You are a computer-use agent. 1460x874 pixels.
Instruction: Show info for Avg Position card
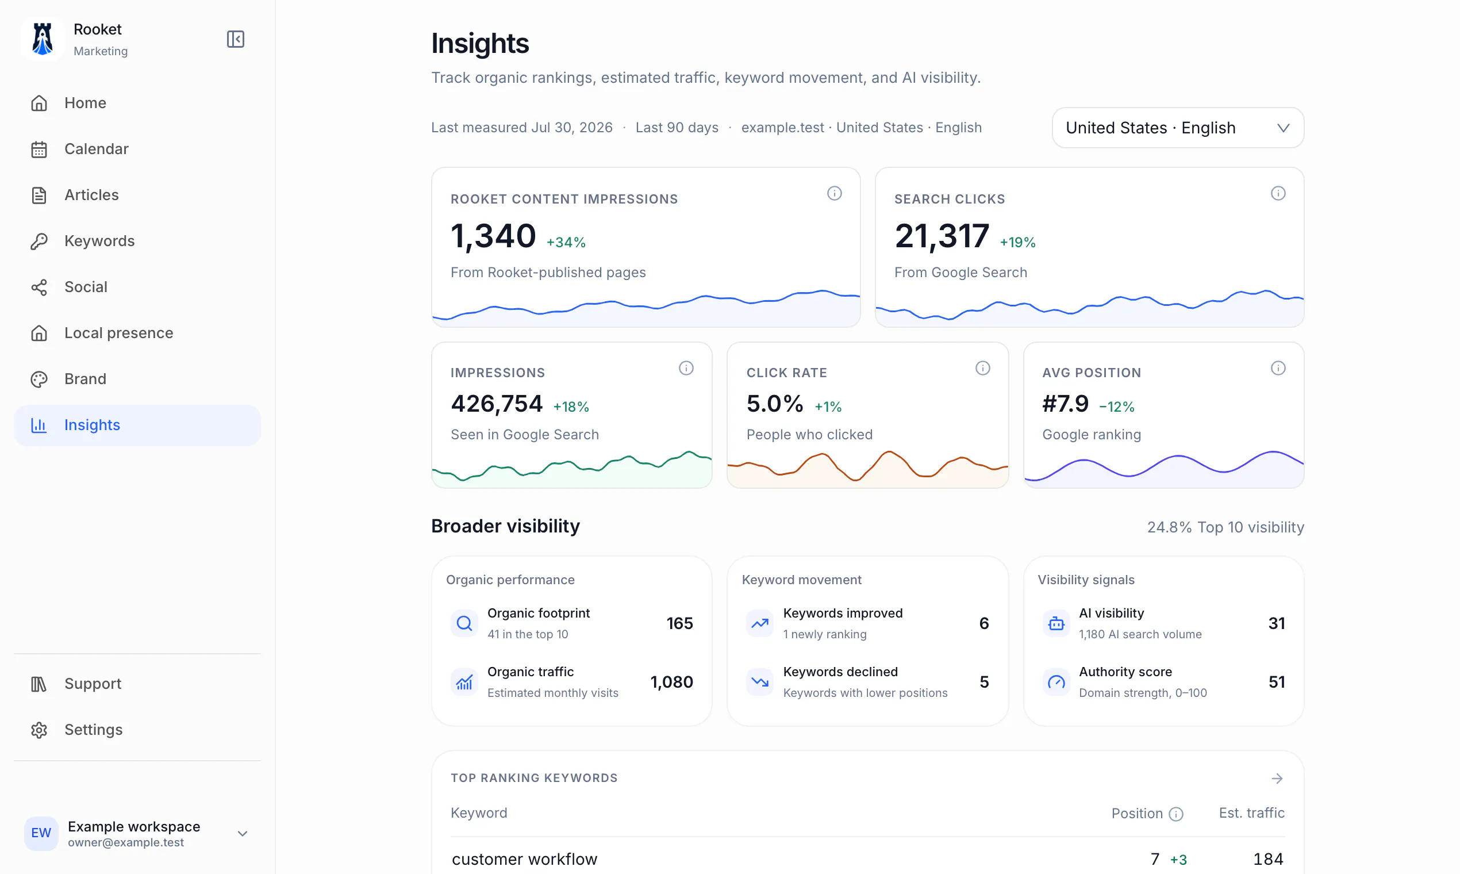[1278, 368]
